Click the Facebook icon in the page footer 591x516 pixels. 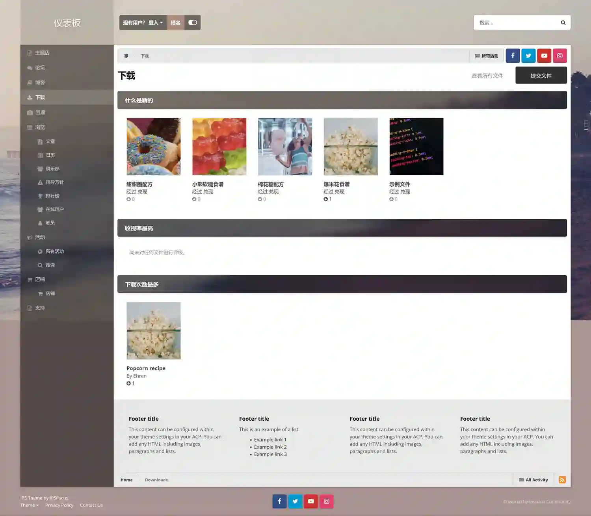(x=279, y=501)
